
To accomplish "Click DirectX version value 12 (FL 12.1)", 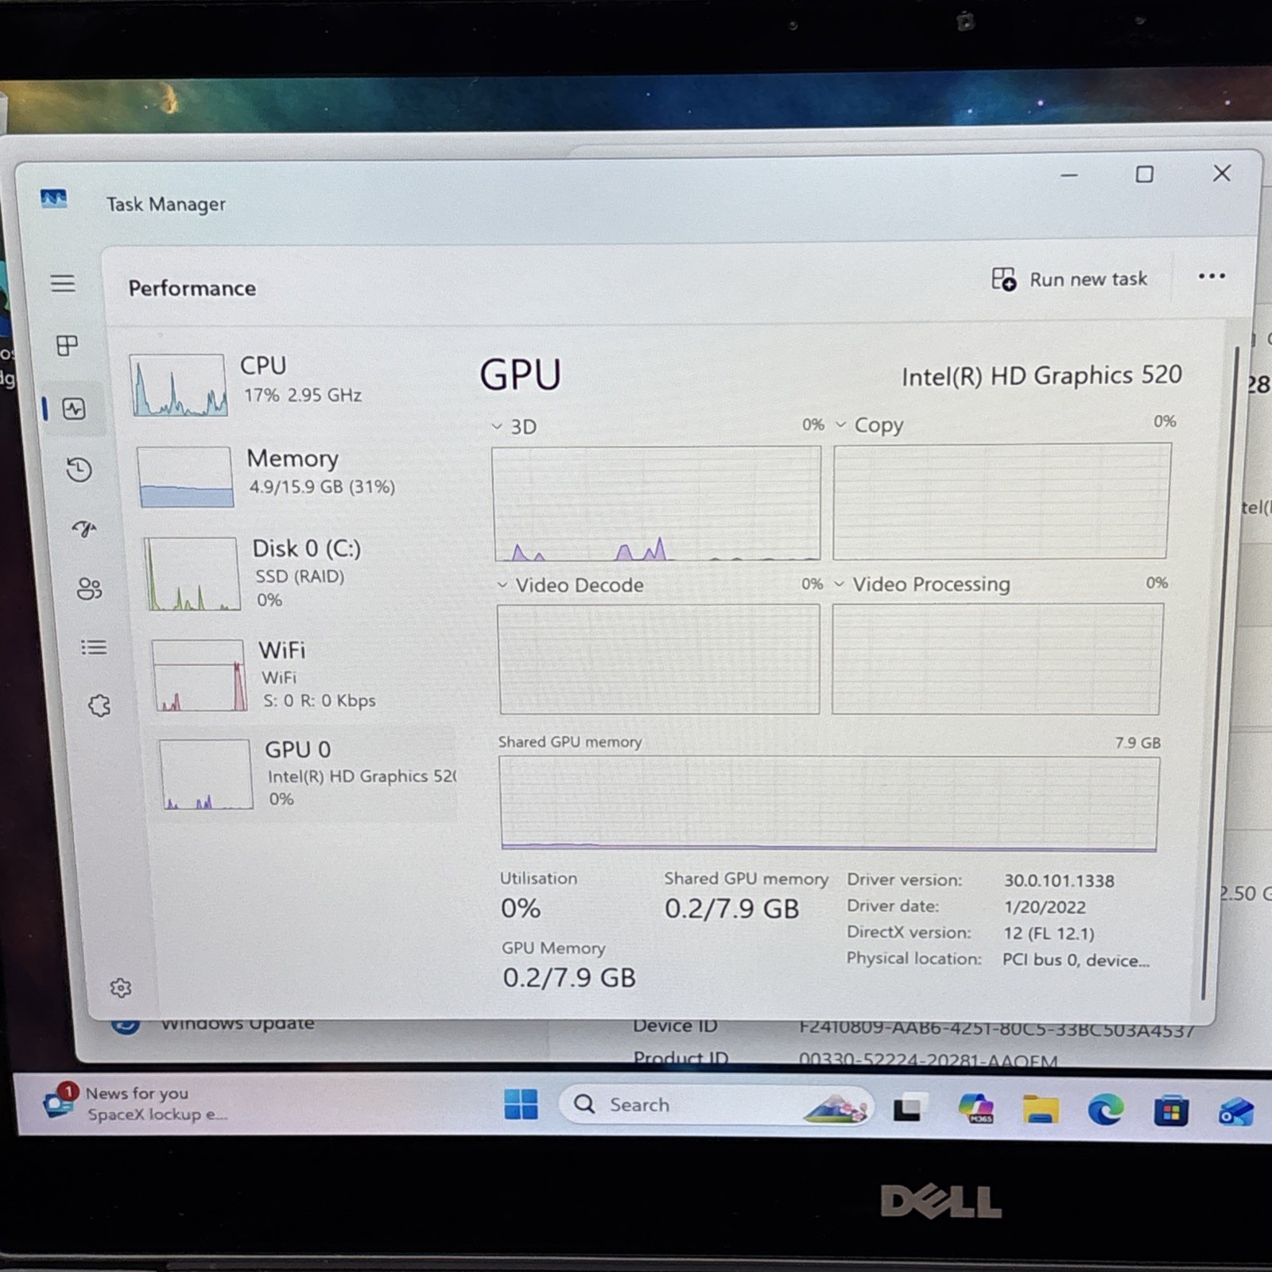I will (x=1049, y=933).
